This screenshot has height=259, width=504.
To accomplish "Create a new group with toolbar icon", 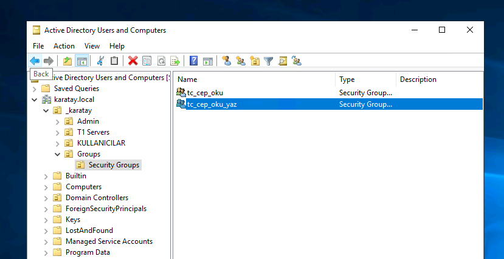I will [x=241, y=61].
